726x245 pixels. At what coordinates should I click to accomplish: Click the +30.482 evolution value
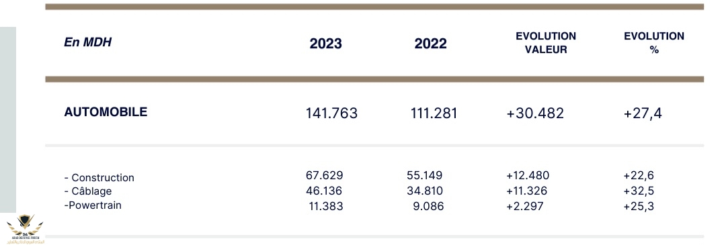pos(535,113)
